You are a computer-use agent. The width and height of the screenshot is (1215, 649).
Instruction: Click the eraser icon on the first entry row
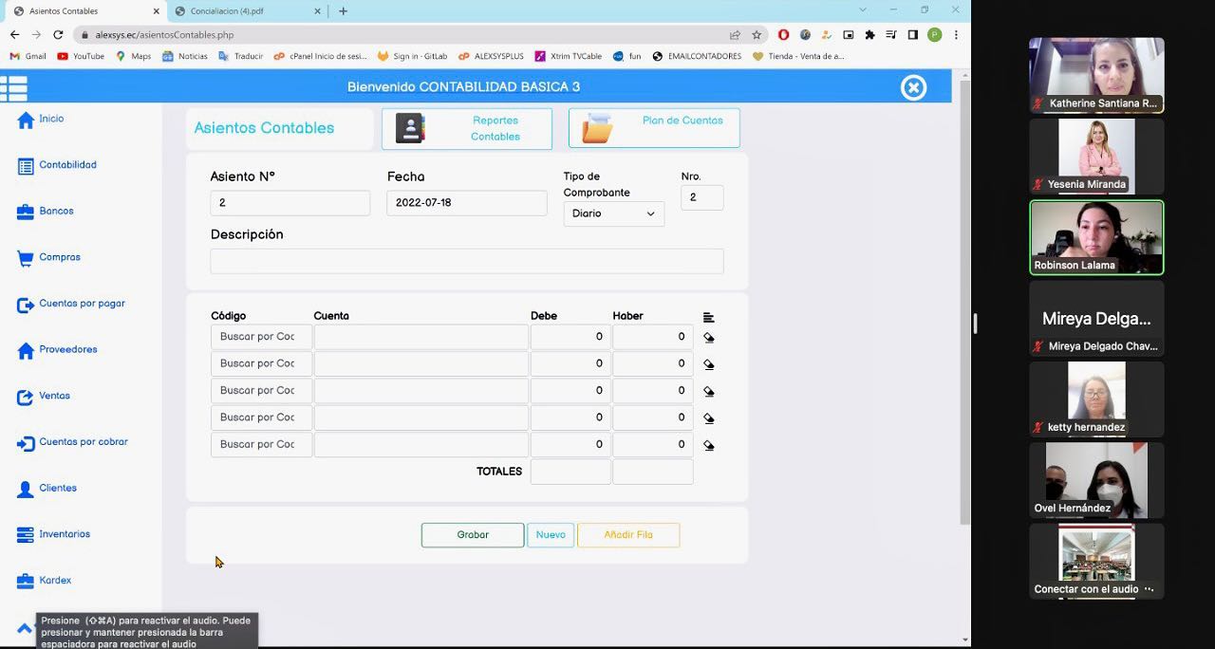pos(709,338)
